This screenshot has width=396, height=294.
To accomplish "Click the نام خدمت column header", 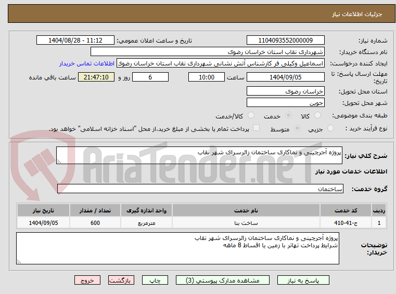I will 246,210.
